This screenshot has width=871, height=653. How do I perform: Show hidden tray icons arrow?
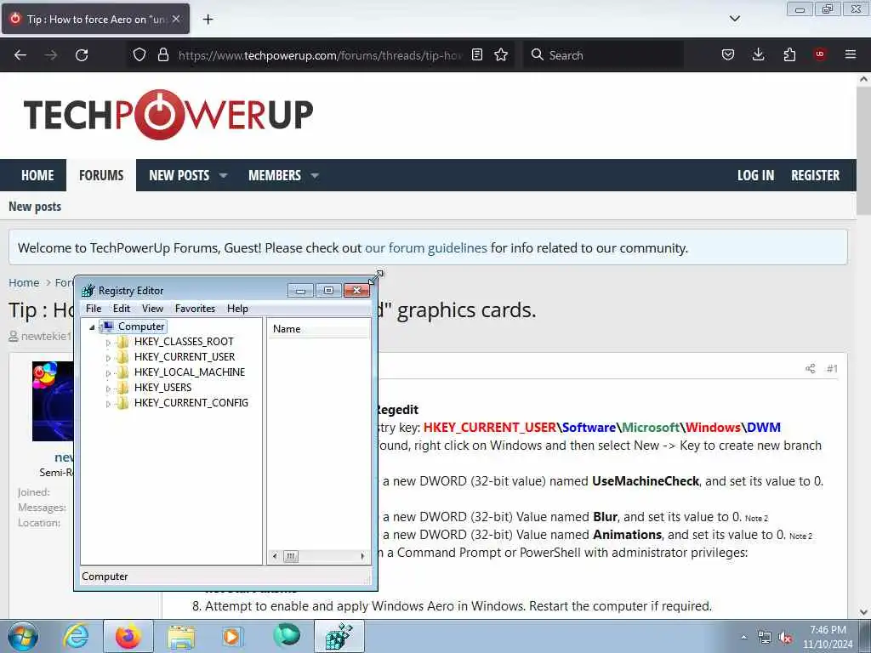(743, 637)
